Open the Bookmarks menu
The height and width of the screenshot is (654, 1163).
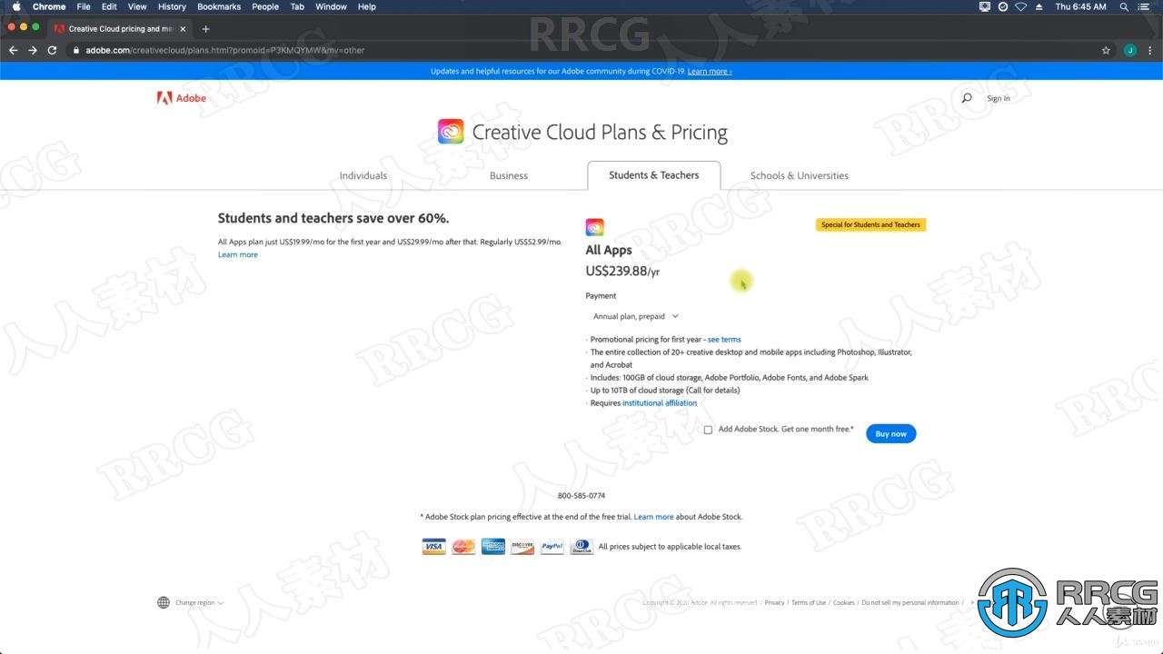point(219,6)
